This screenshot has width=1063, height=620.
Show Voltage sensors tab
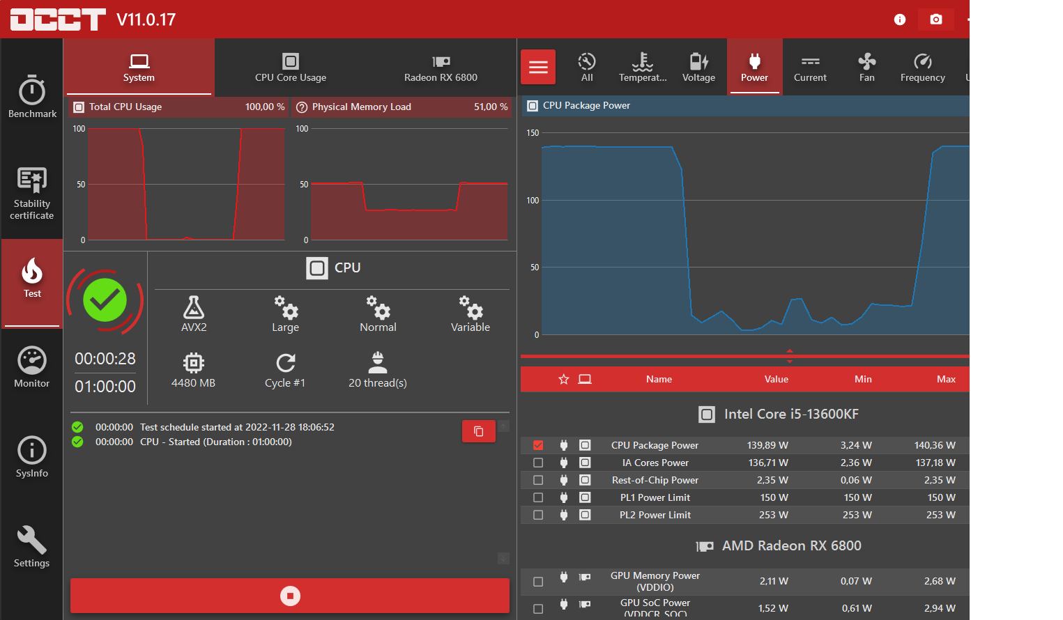pos(698,68)
